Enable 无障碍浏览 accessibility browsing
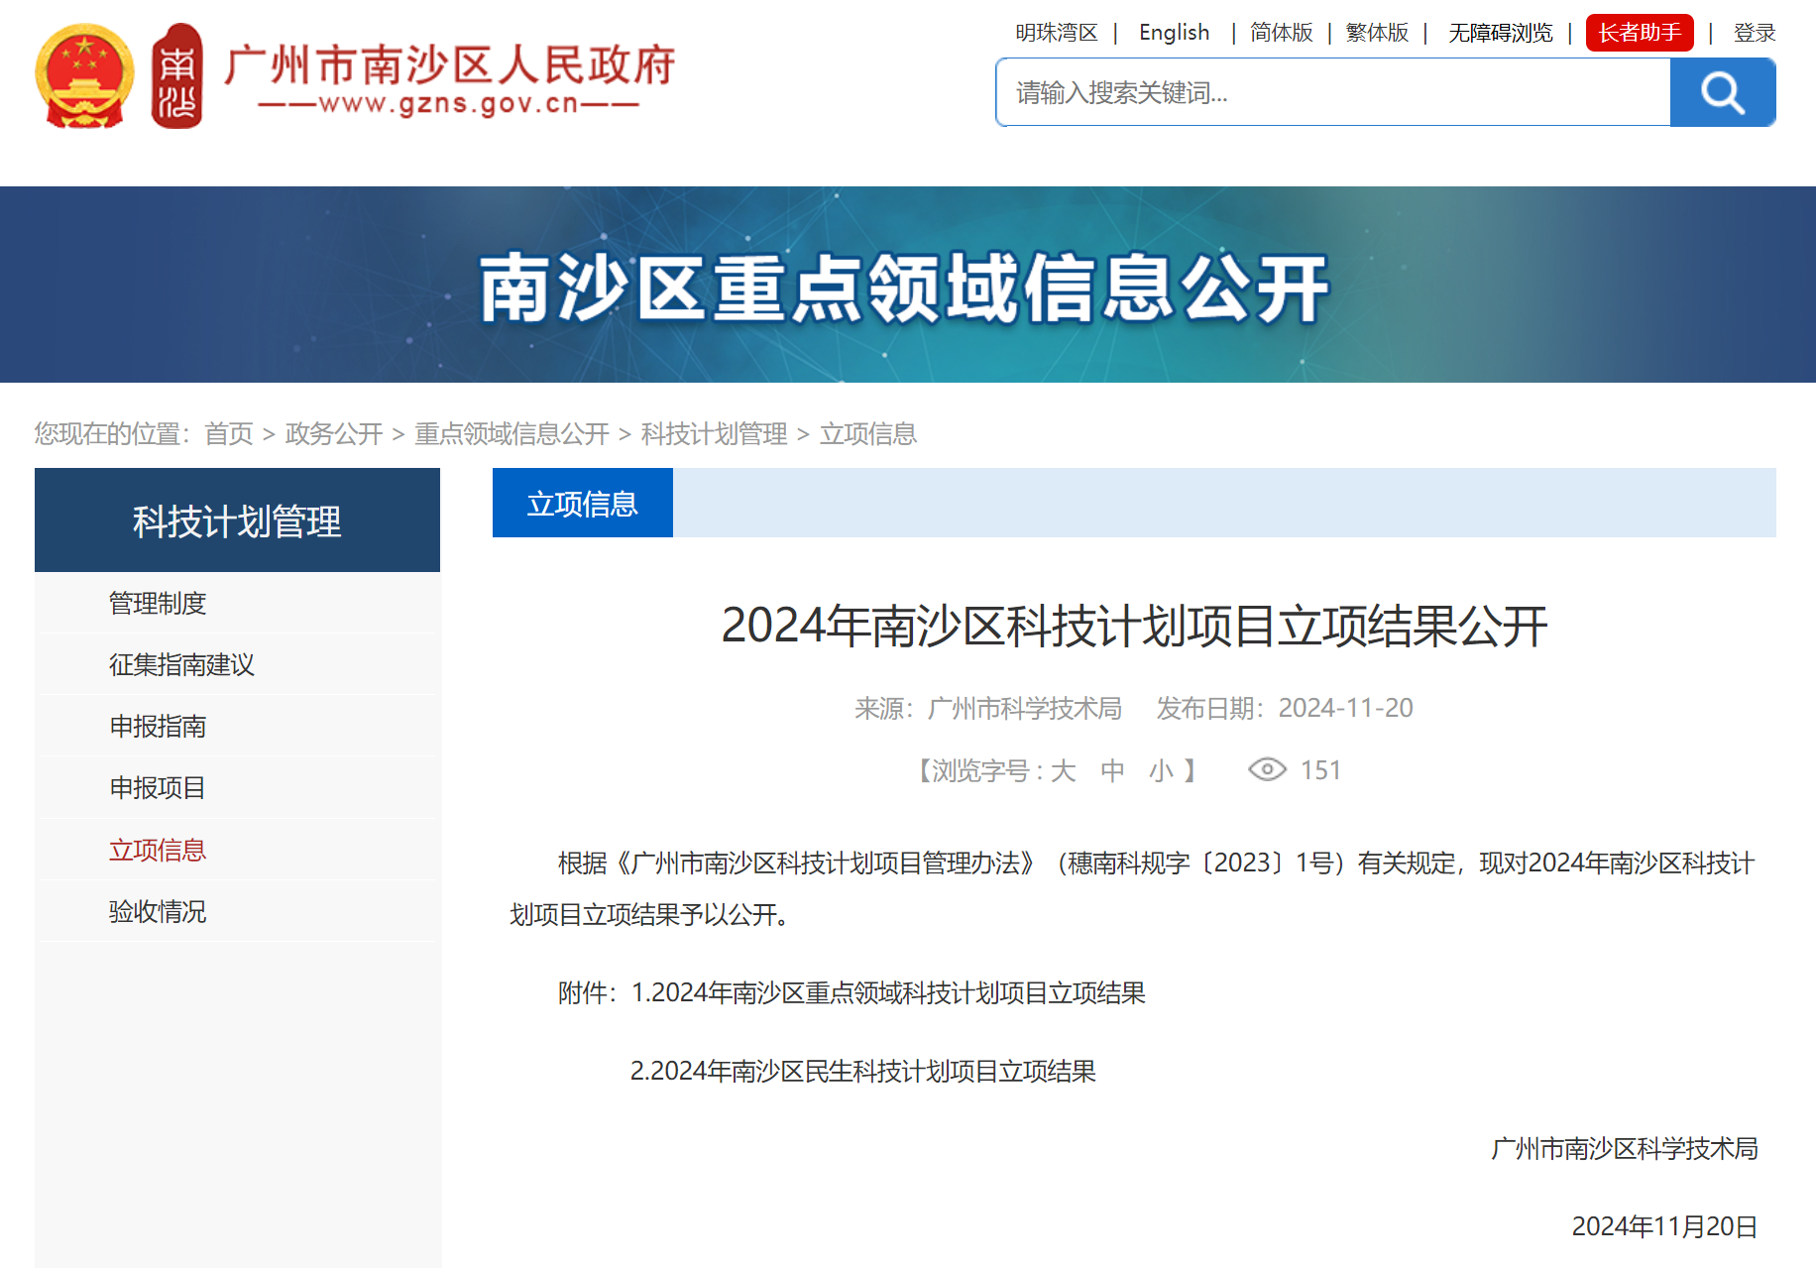The image size is (1816, 1268). coord(1500,33)
